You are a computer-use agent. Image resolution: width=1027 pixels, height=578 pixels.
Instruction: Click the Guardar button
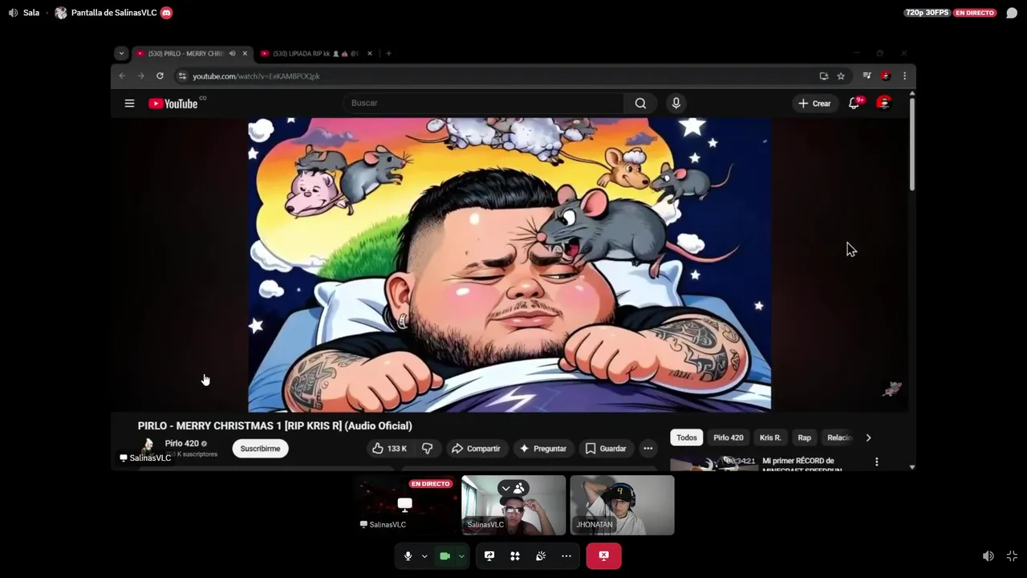click(x=606, y=449)
